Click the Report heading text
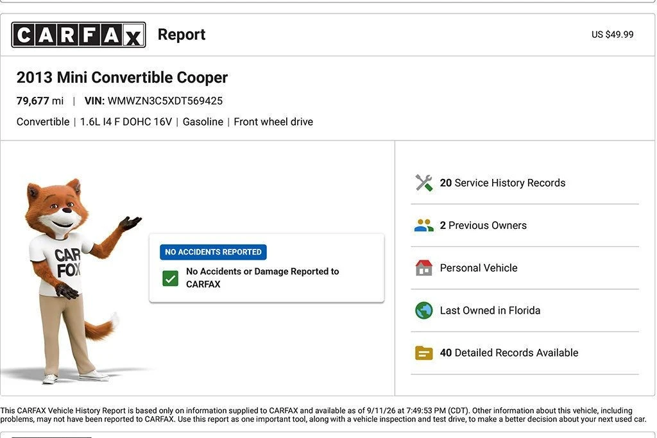 (x=182, y=35)
